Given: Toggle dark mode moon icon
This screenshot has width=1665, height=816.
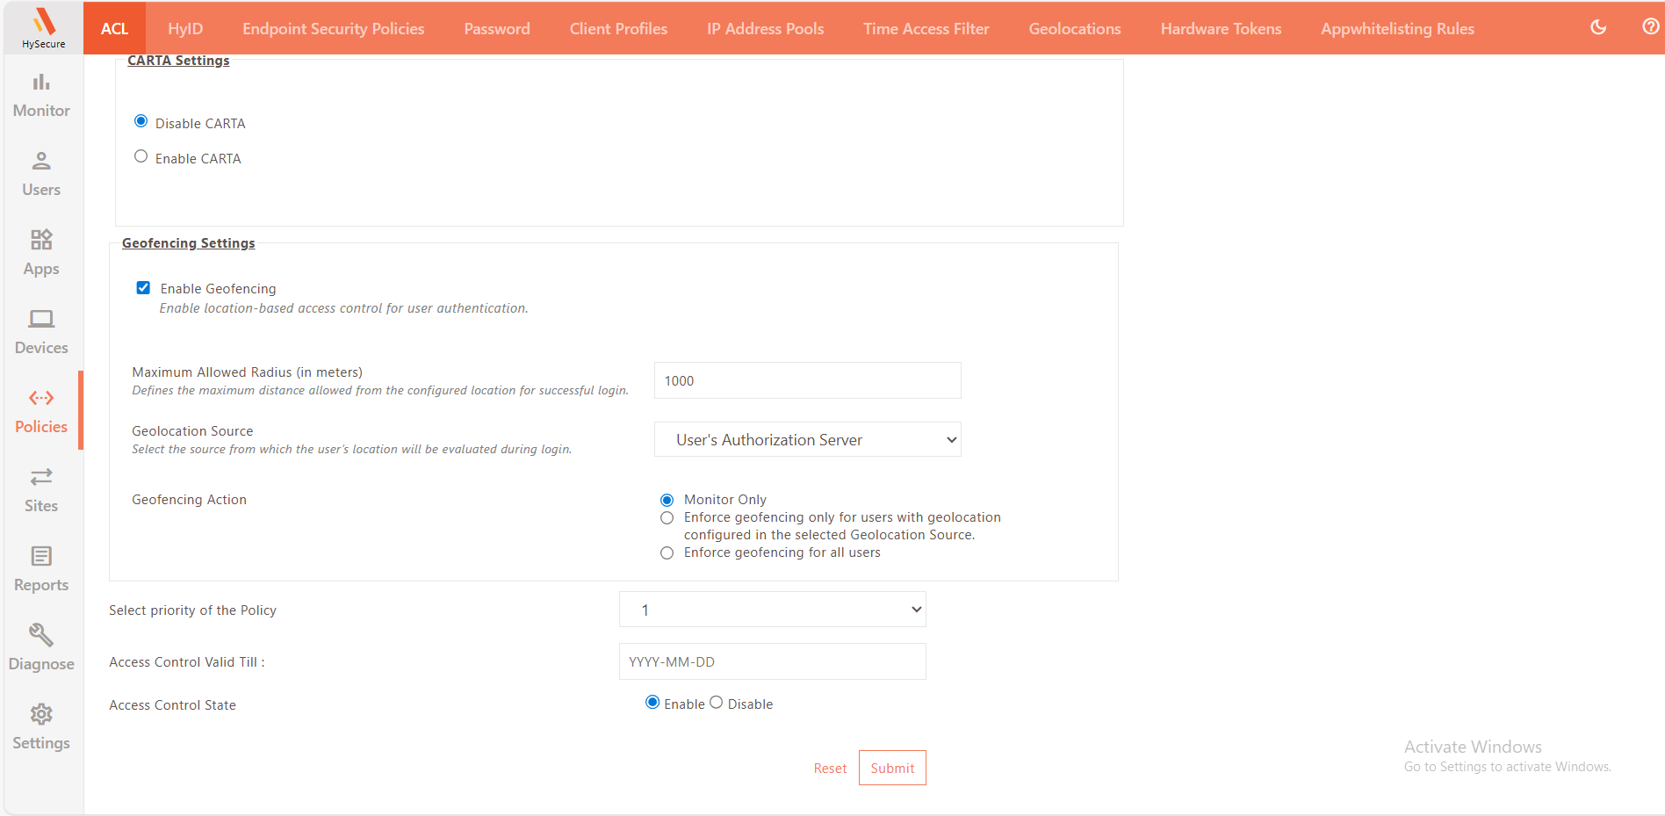Looking at the screenshot, I should pos(1598,27).
